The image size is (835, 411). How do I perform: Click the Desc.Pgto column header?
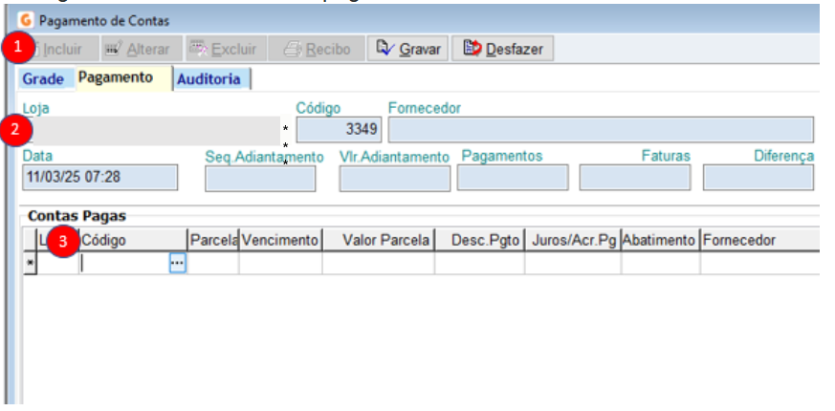click(480, 240)
